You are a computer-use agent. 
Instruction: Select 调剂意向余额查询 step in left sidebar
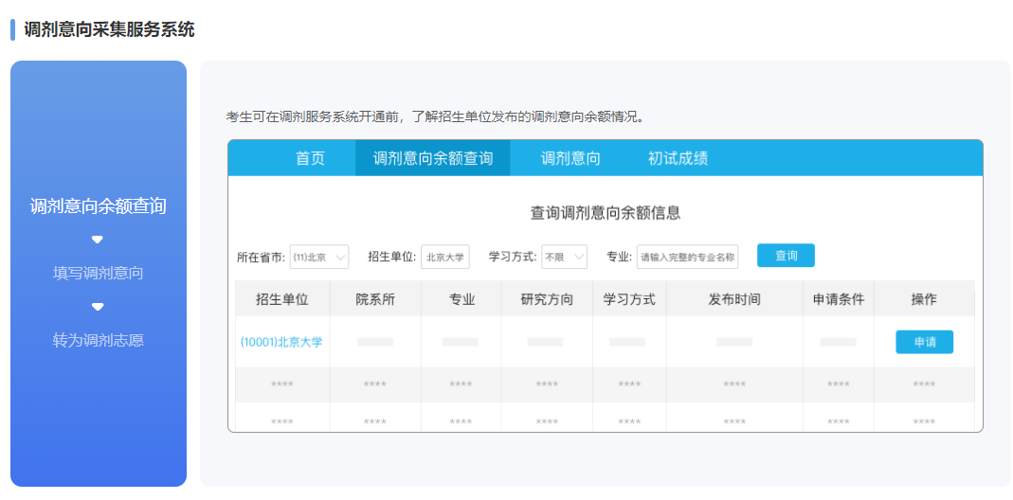click(x=98, y=205)
